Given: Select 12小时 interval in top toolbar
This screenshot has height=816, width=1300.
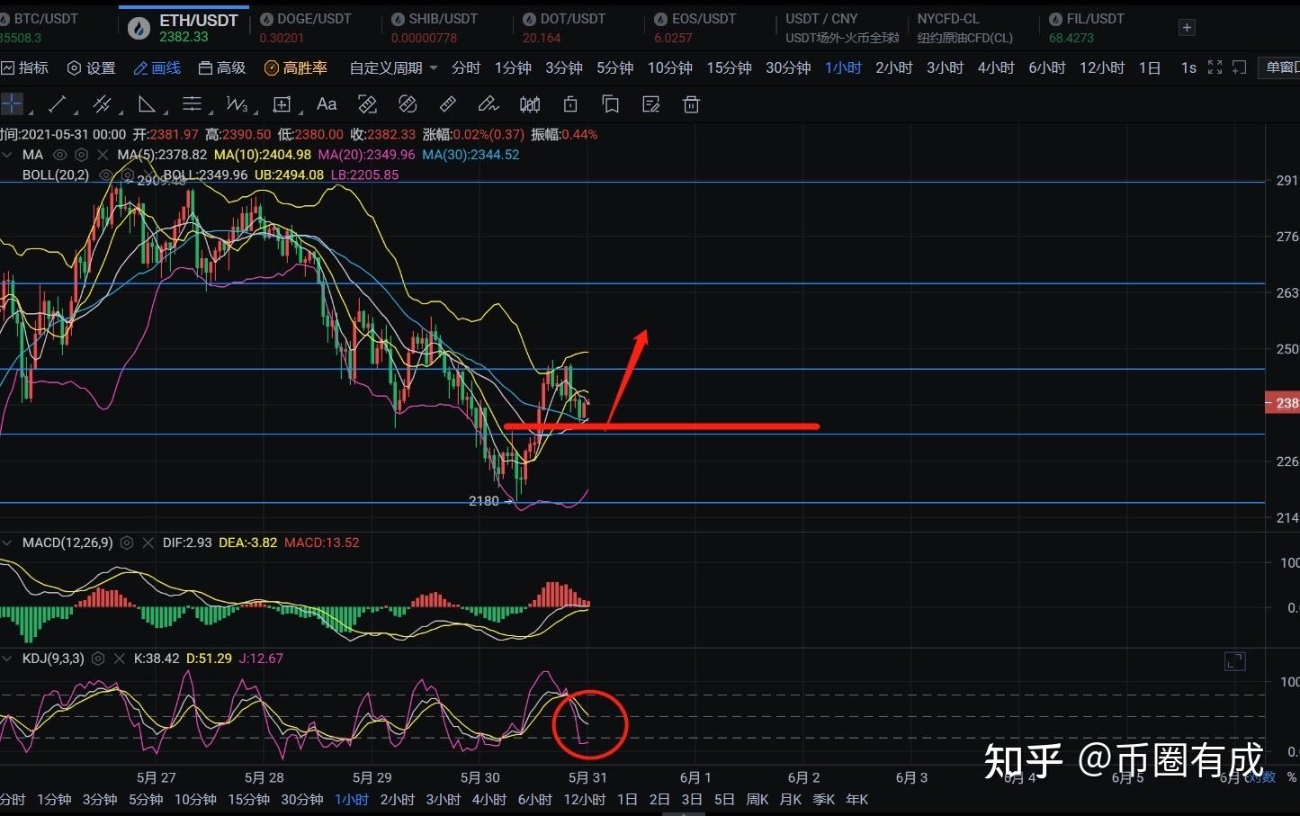Looking at the screenshot, I should click(1102, 67).
